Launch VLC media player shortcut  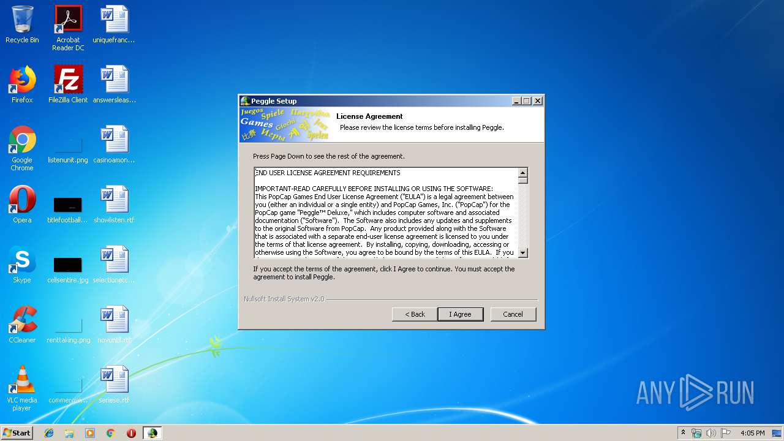(22, 388)
